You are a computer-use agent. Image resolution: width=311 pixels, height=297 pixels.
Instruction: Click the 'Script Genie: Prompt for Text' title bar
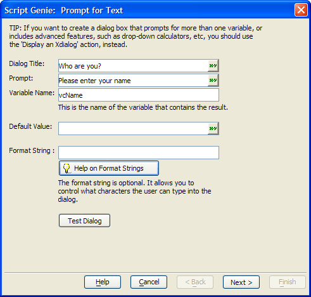tap(148, 10)
